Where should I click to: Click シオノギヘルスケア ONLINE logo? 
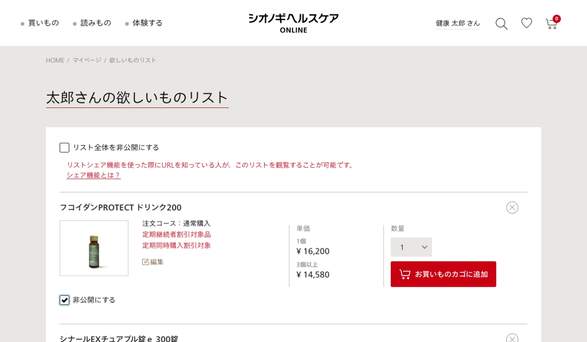click(293, 23)
